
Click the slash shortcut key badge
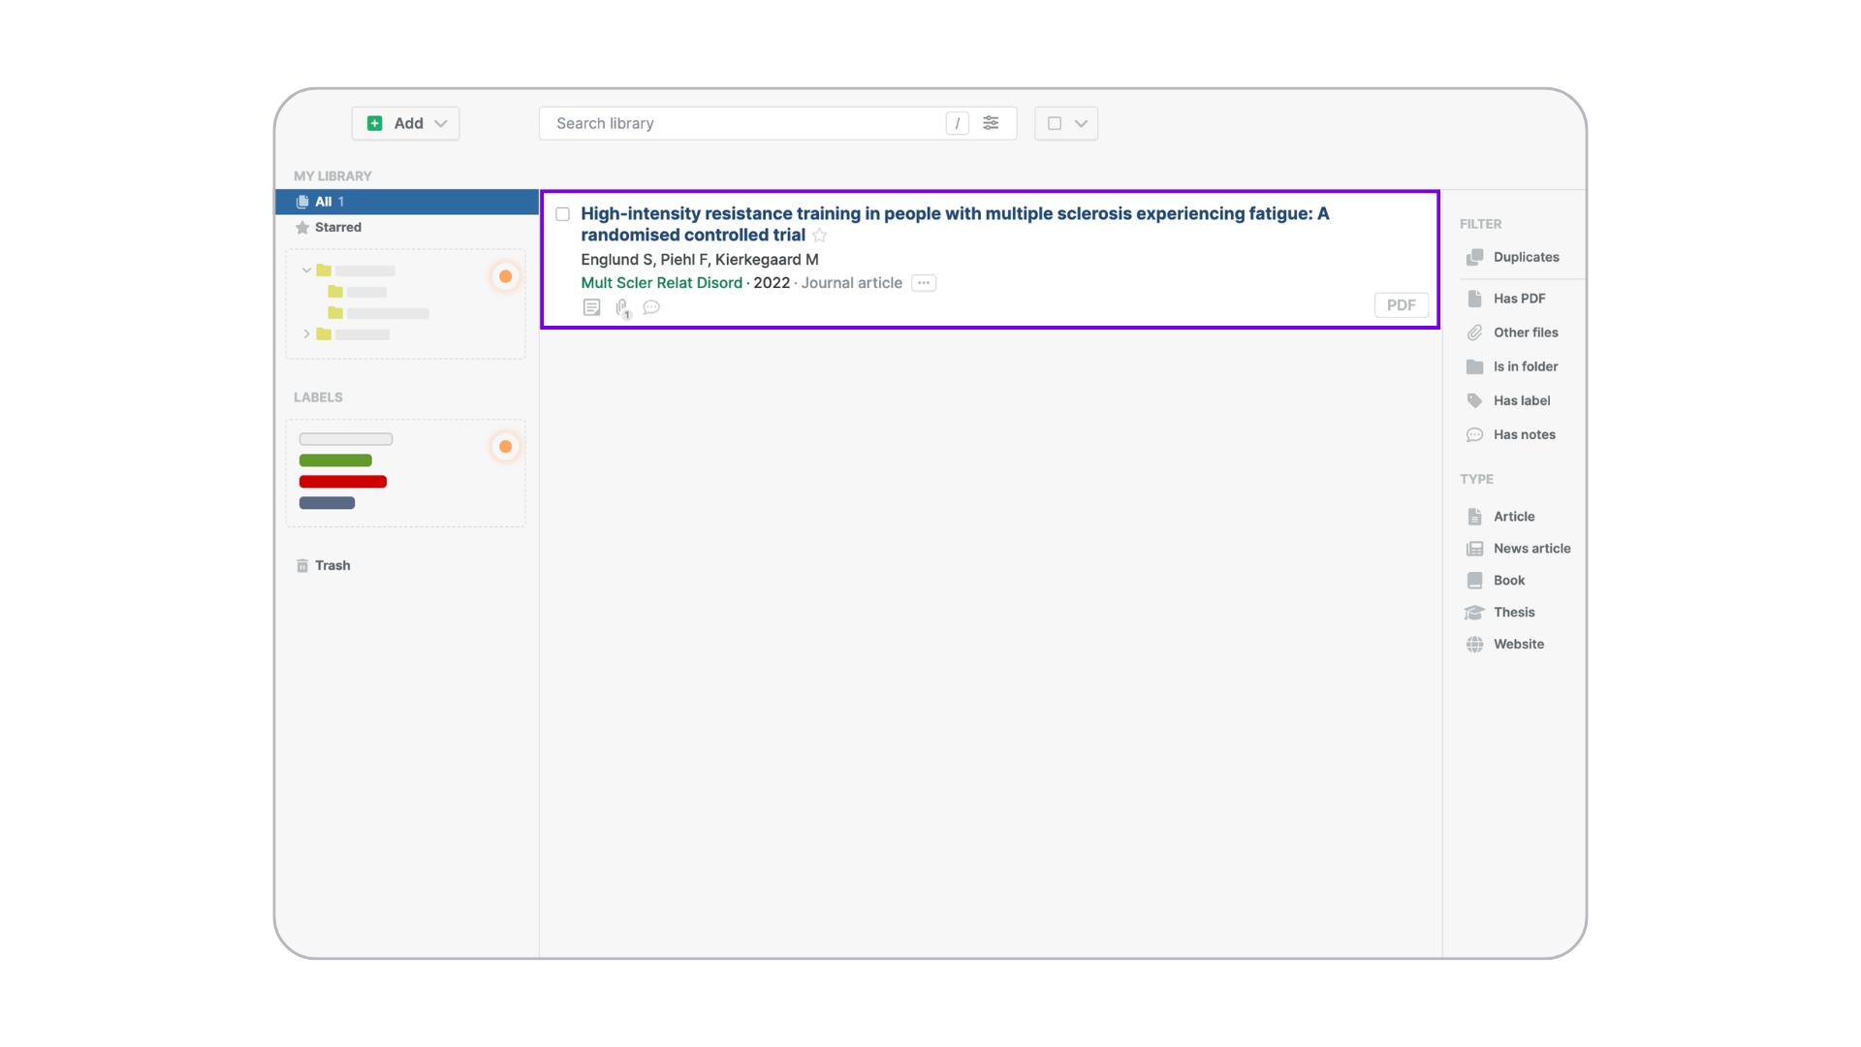[958, 123]
